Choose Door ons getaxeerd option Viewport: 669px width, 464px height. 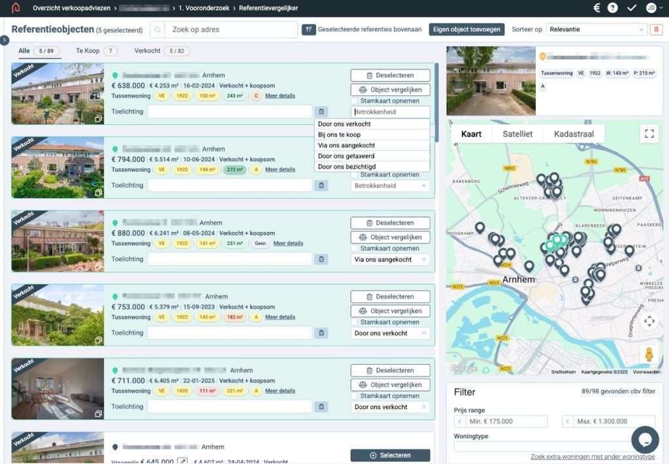pos(372,156)
